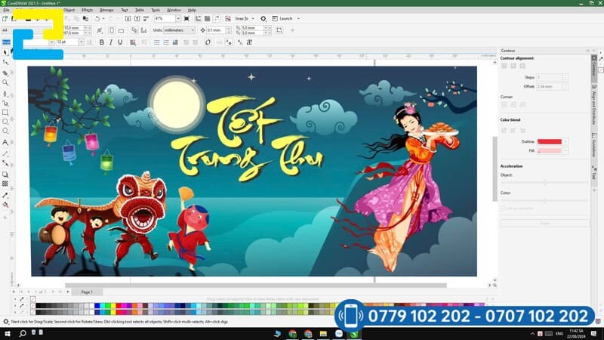This screenshot has width=604, height=340.
Task: Select the Parallel Dimension line tool
Action: coord(5,154)
